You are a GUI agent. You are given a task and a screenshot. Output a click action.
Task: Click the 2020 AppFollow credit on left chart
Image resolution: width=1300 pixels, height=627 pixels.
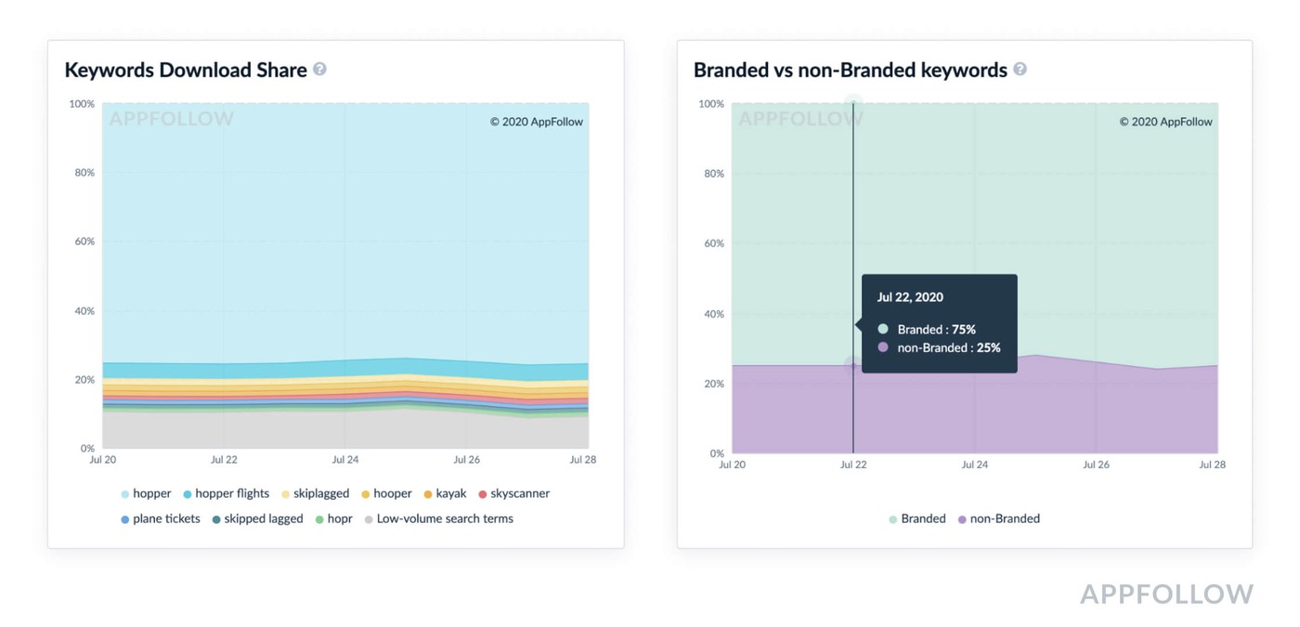coord(537,122)
